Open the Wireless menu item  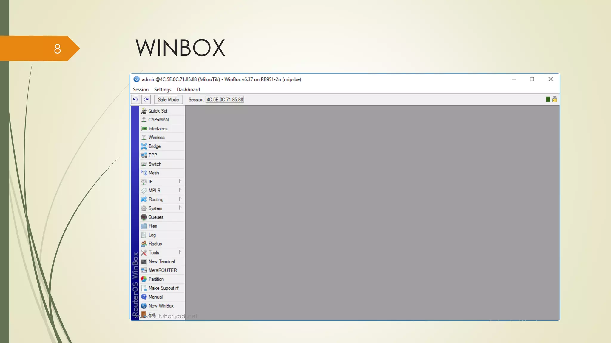pos(162,137)
